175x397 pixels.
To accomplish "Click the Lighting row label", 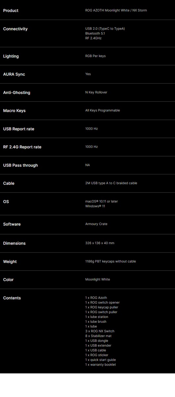I will (x=11, y=56).
